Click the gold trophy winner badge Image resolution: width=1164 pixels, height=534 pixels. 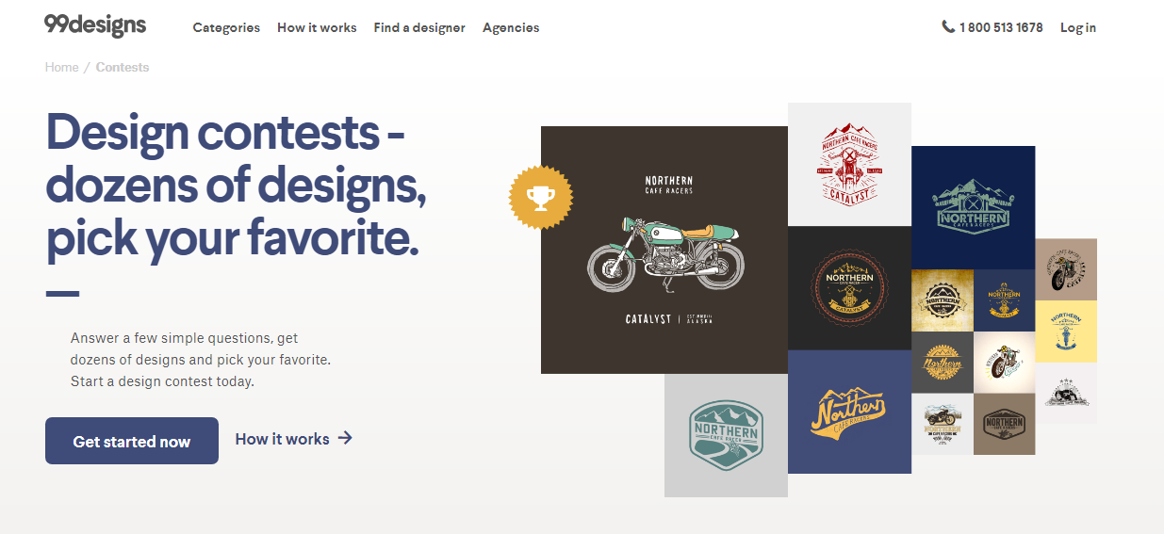[x=541, y=197]
